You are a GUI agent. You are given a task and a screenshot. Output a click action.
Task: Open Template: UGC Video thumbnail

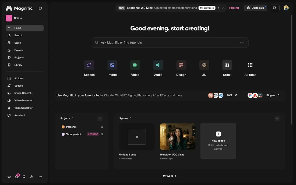point(177,137)
